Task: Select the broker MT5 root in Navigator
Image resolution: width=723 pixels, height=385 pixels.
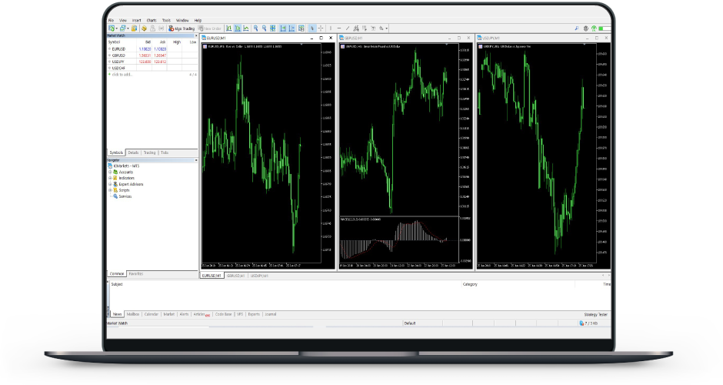Action: [124, 166]
